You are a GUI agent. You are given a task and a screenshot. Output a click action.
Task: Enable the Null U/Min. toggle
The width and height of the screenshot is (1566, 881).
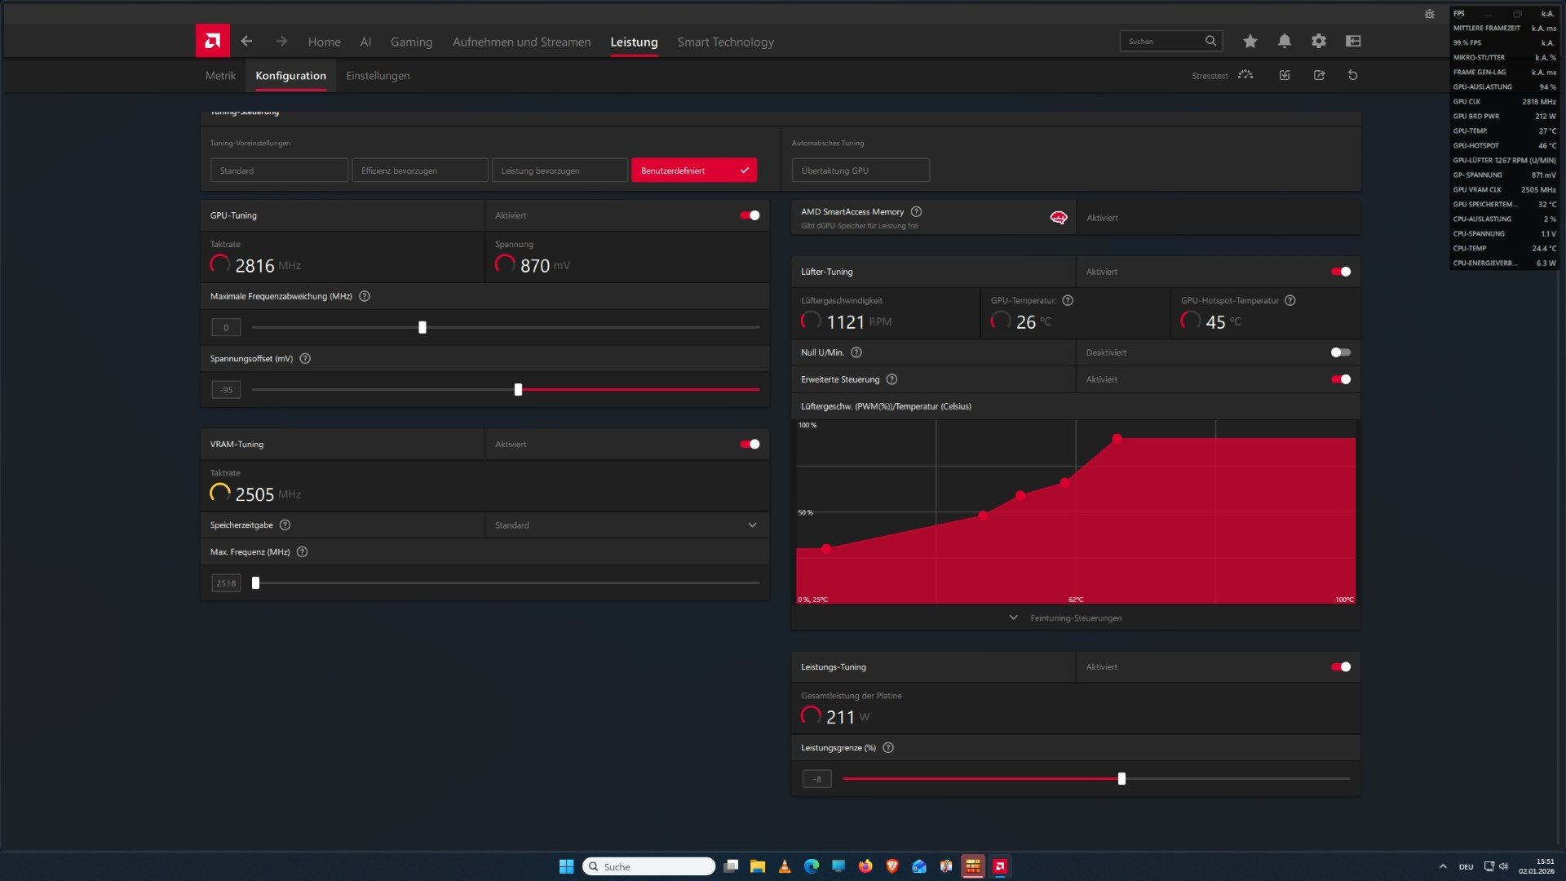pyautogui.click(x=1340, y=352)
